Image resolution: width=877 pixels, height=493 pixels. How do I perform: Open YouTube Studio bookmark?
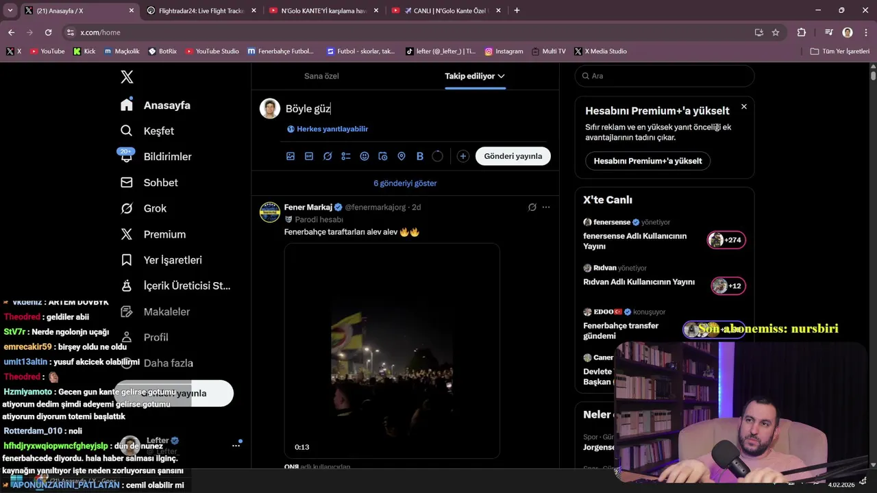tap(212, 51)
